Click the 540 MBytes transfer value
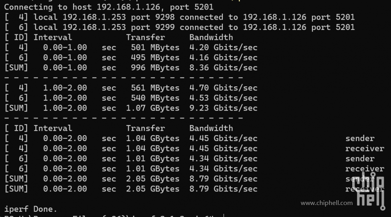 point(155,98)
